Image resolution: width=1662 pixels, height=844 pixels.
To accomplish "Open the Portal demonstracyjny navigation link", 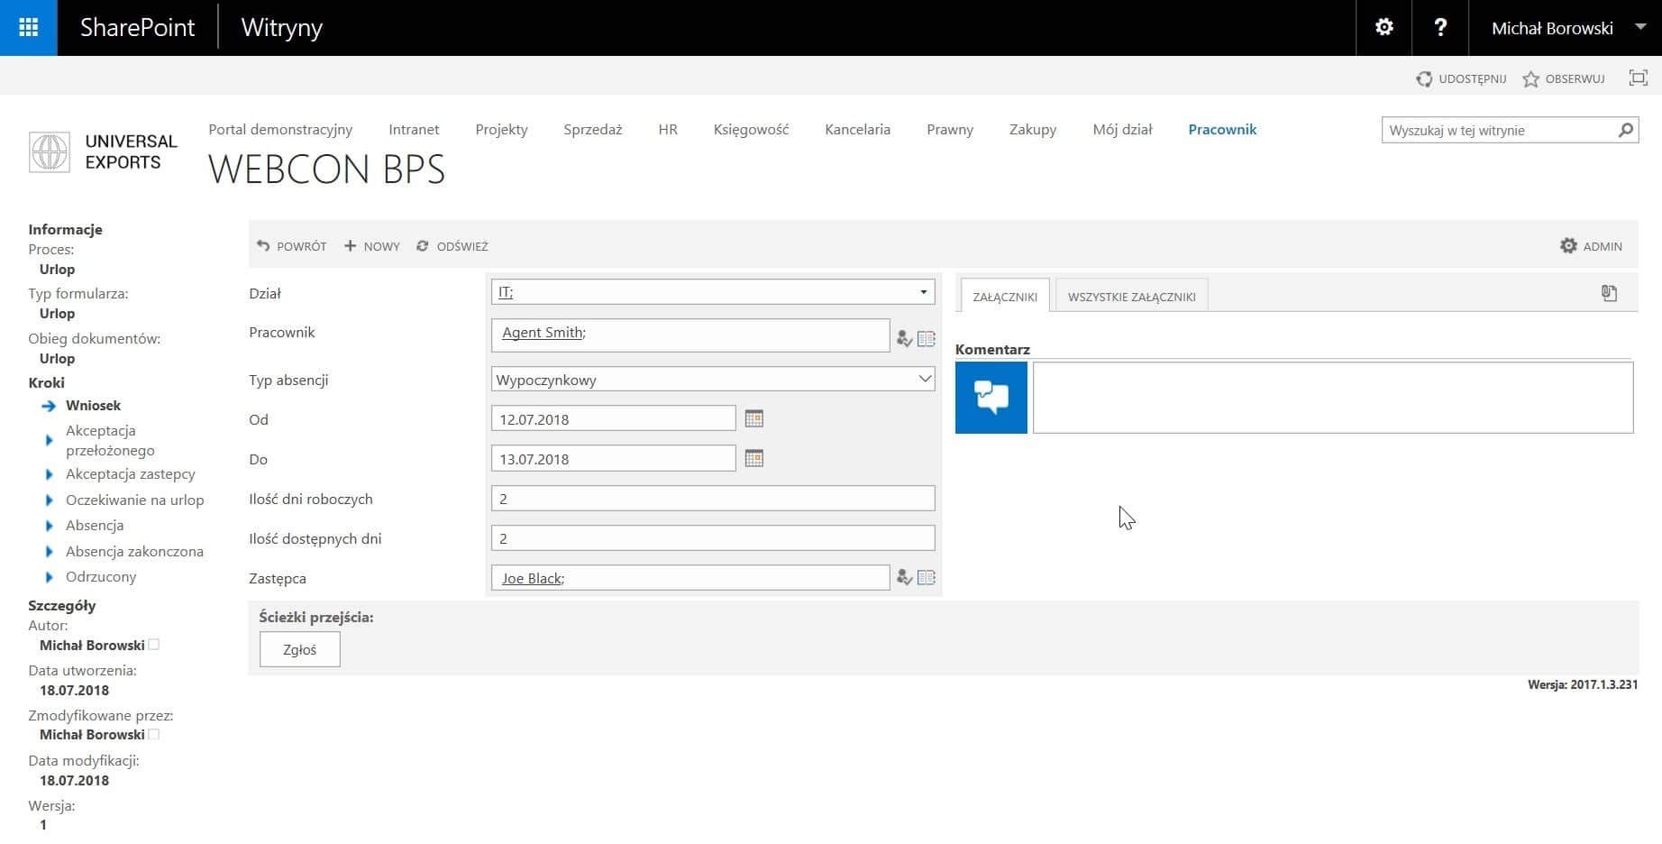I will (x=280, y=129).
